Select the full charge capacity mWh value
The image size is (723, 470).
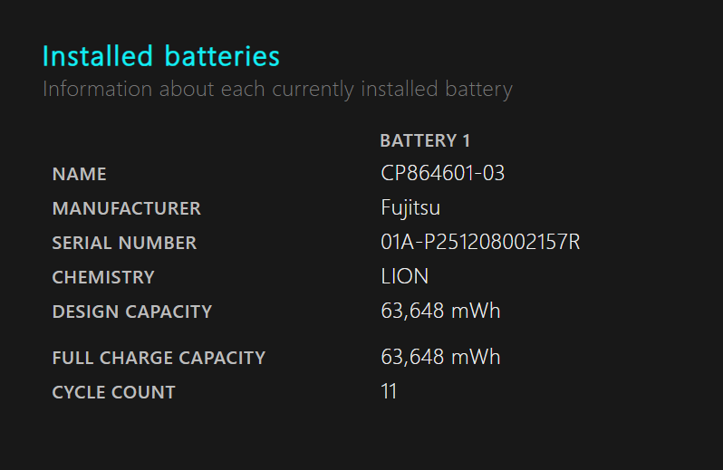click(x=440, y=357)
